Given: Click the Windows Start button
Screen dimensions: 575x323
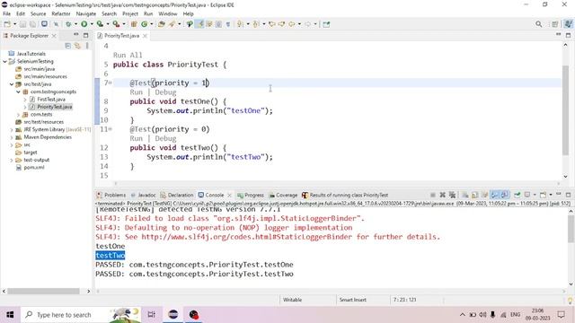Looking at the screenshot, I should [10, 315].
